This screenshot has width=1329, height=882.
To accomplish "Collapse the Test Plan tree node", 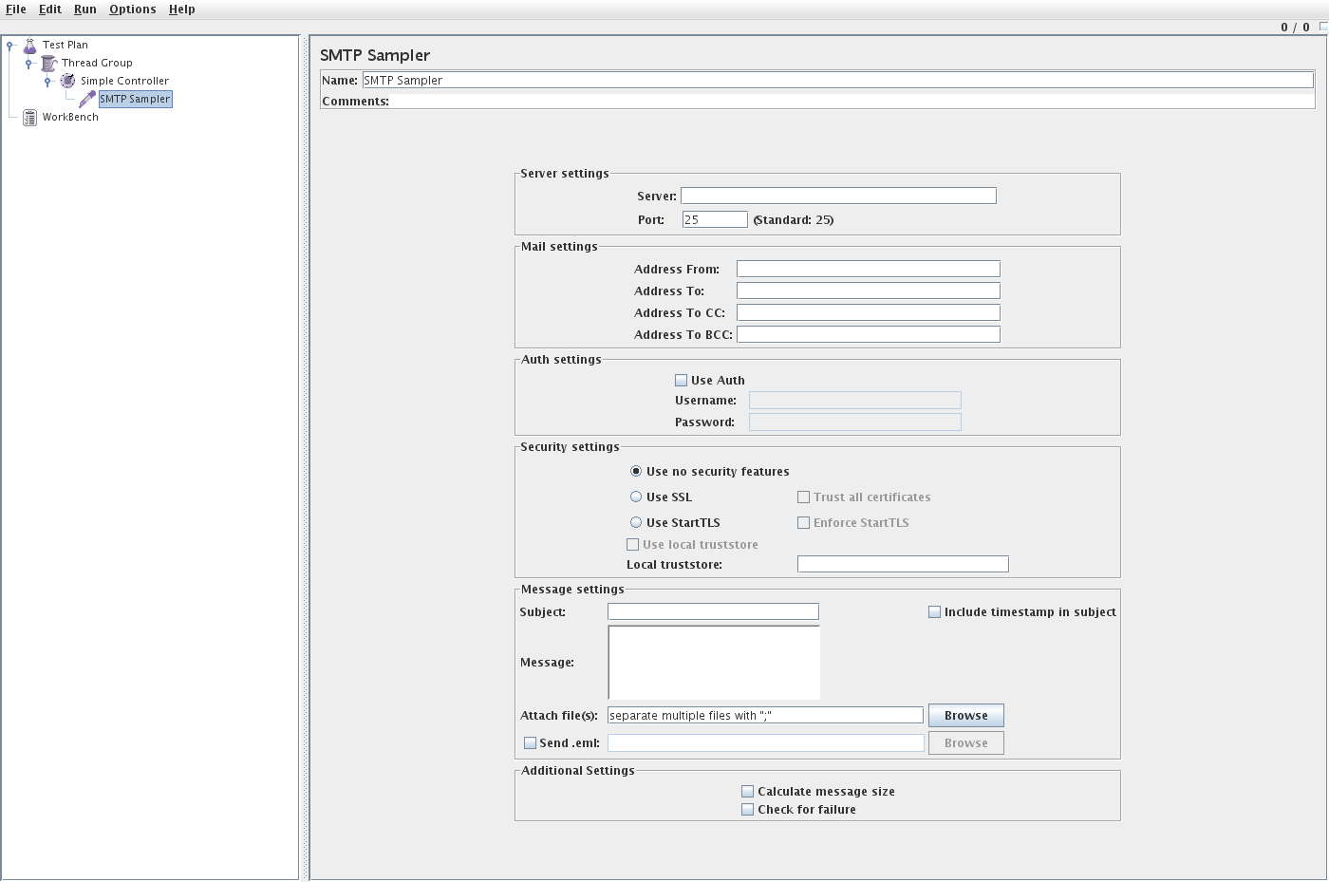I will point(9,44).
